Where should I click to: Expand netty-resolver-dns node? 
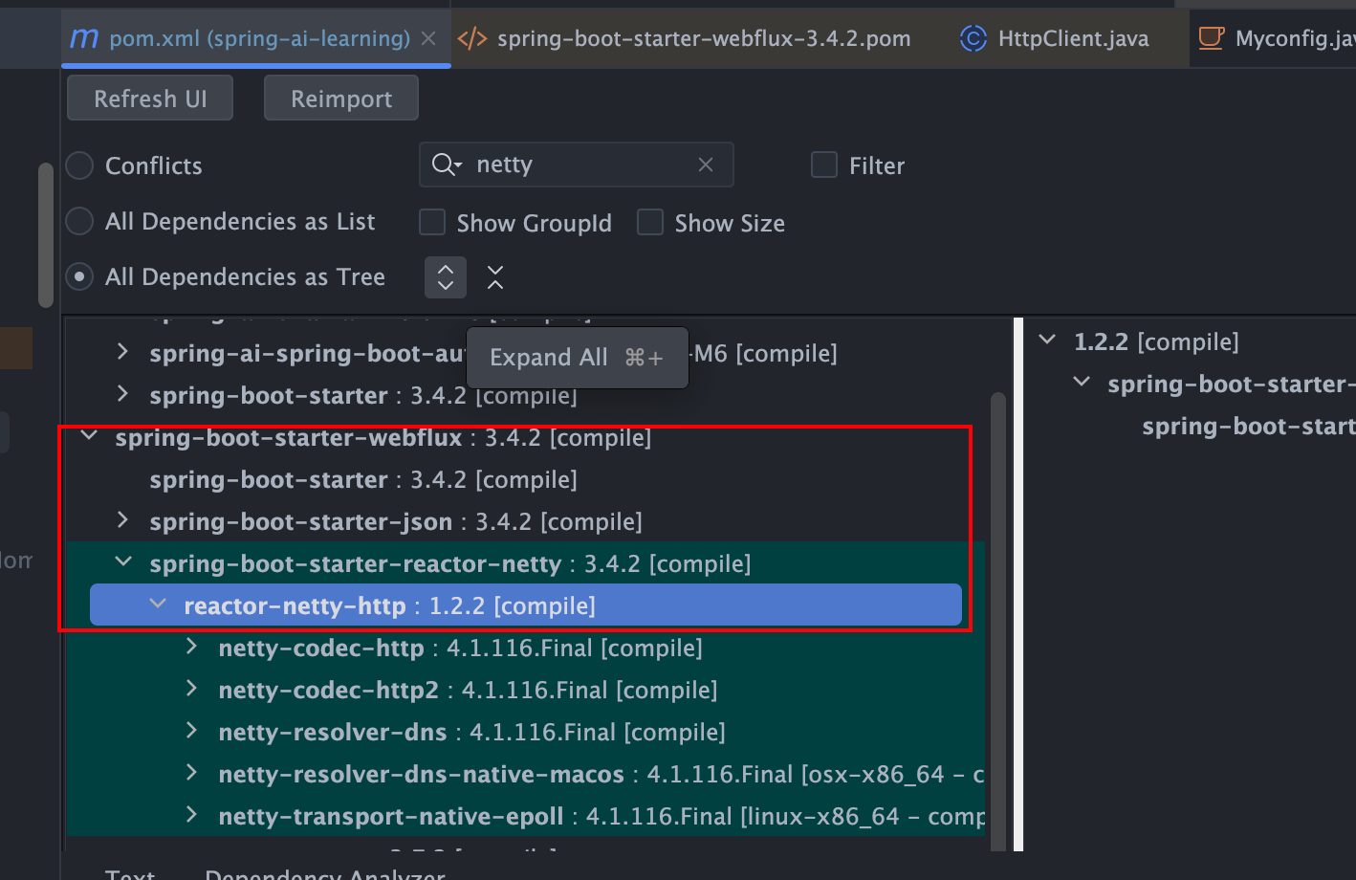(191, 731)
